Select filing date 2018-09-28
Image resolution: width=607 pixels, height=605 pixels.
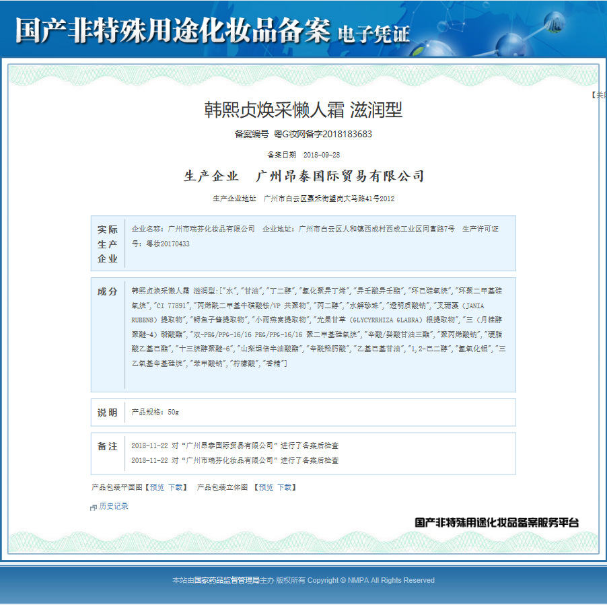pos(322,155)
